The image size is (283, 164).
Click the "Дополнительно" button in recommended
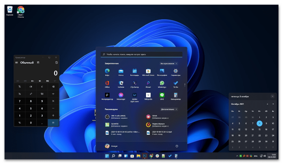pyautogui.click(x=169, y=109)
